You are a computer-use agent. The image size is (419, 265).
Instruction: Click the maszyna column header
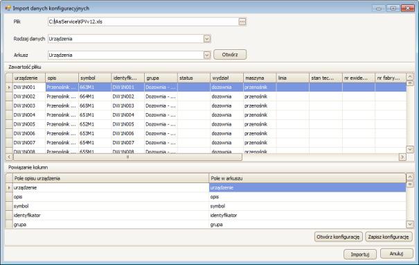pyautogui.click(x=260, y=78)
